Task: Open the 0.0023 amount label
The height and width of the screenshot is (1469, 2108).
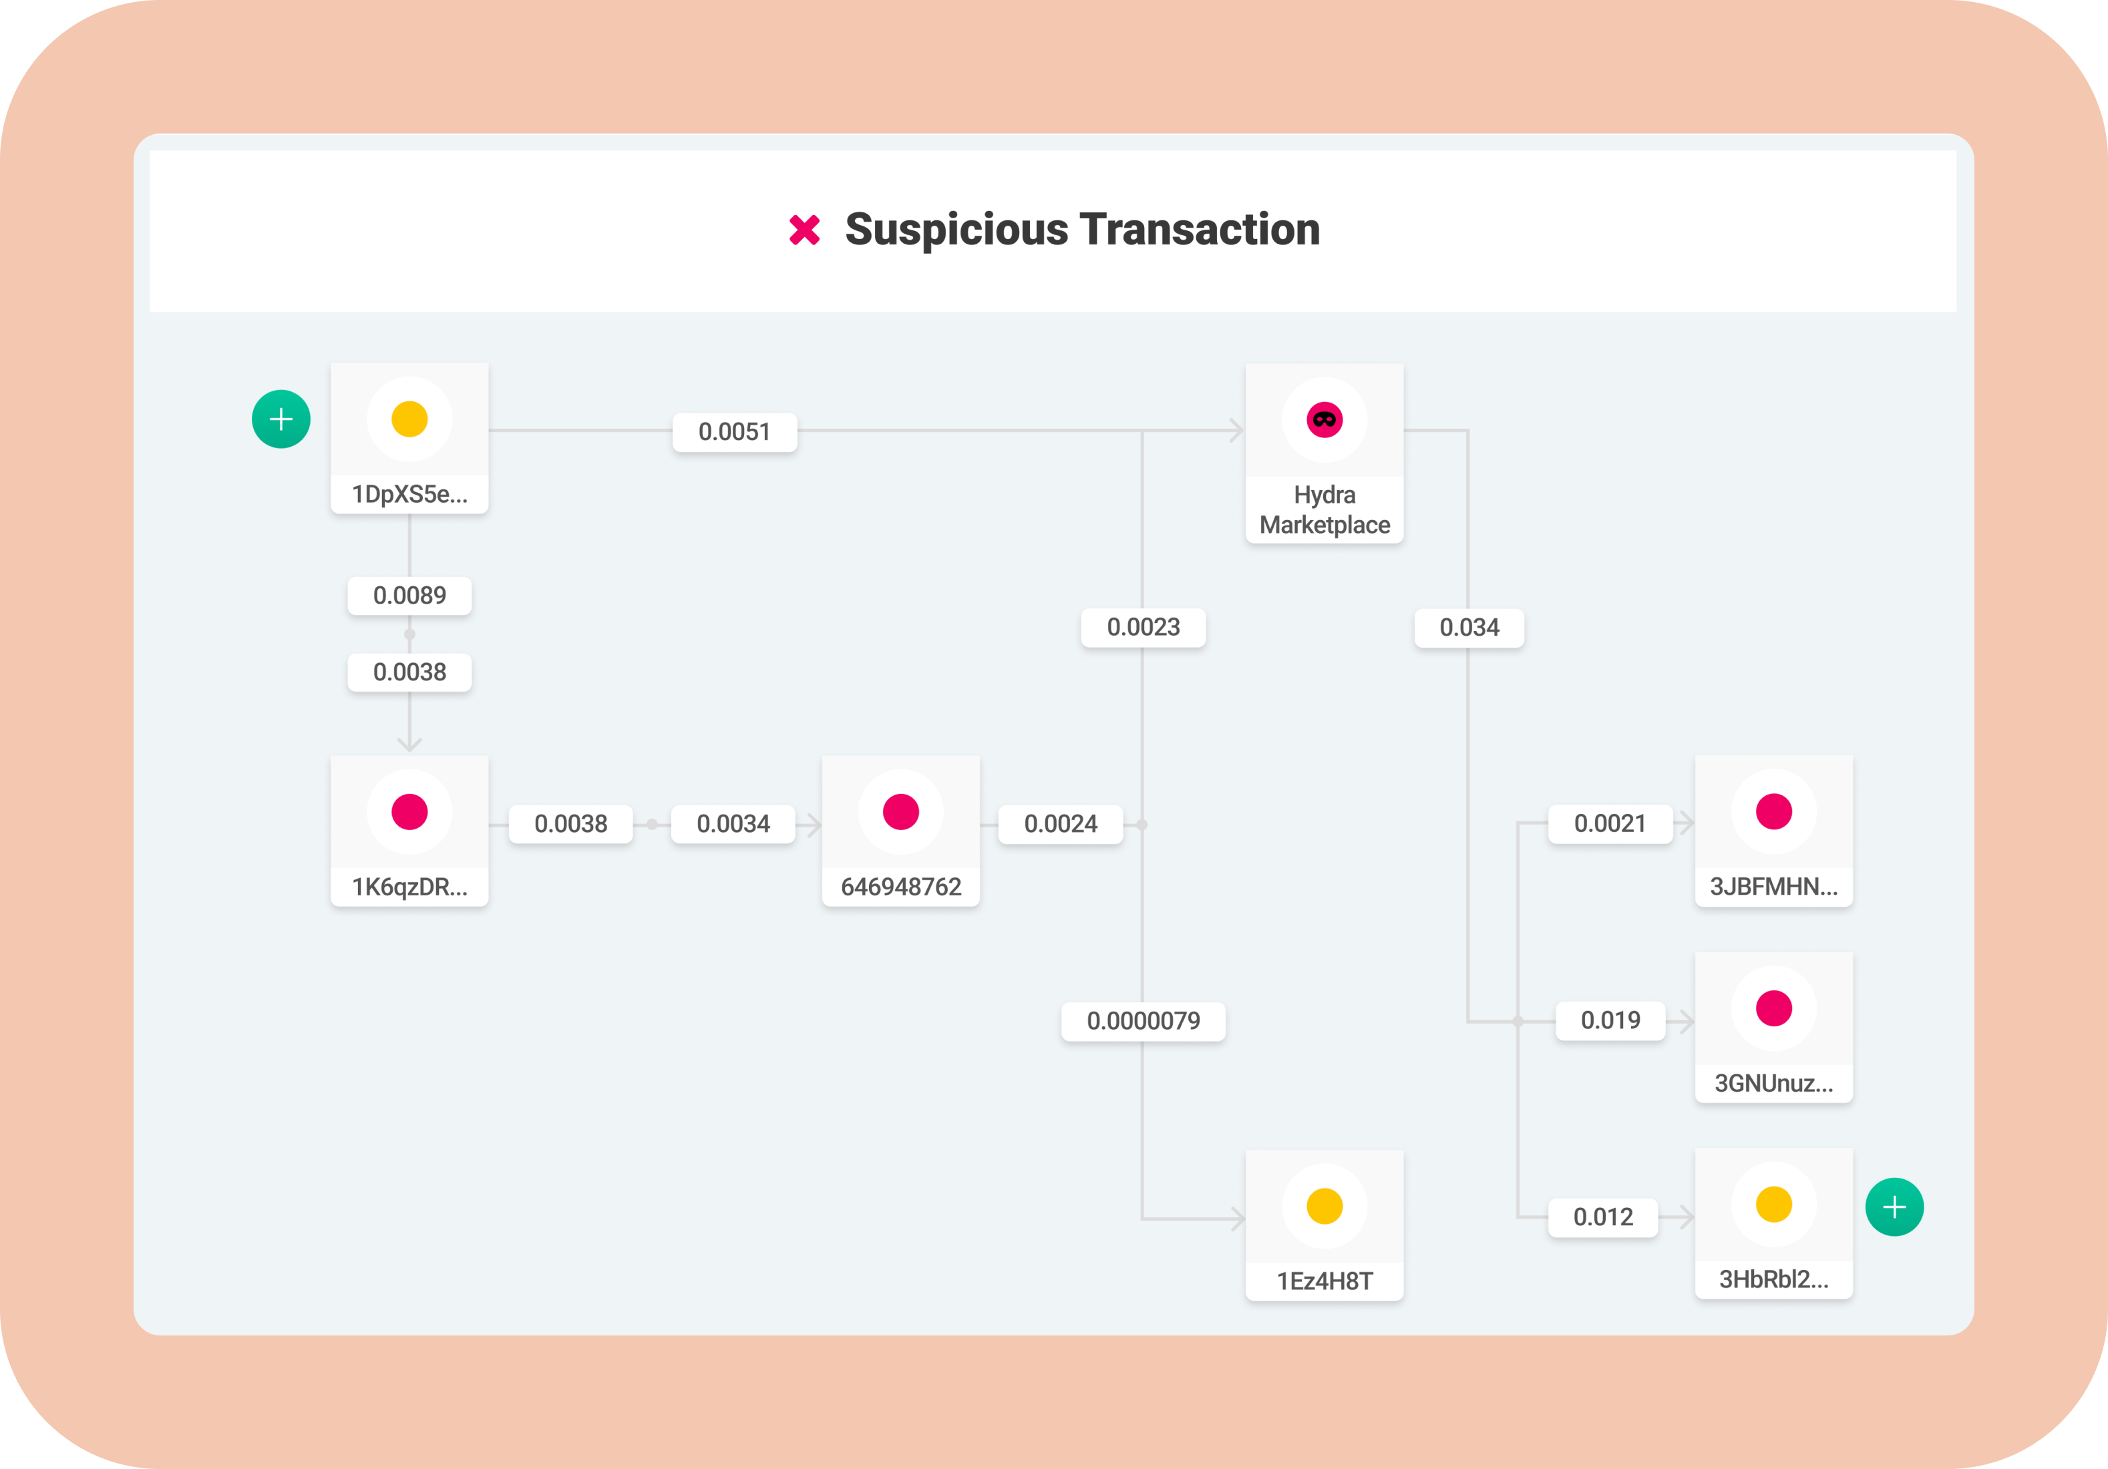Action: point(1143,628)
